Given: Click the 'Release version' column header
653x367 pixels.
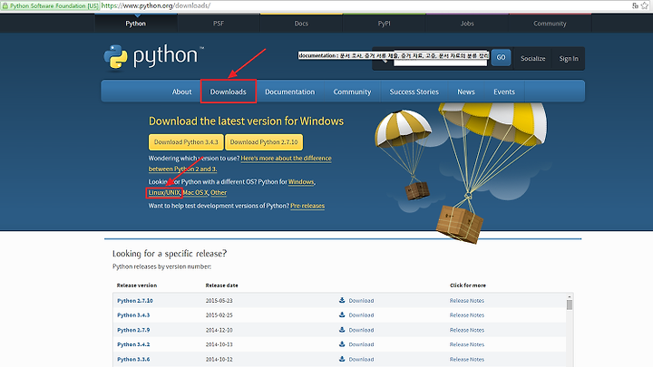Looking at the screenshot, I should [x=137, y=285].
